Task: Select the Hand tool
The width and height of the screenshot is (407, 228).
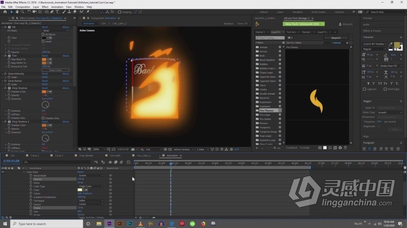Action: (x=17, y=12)
